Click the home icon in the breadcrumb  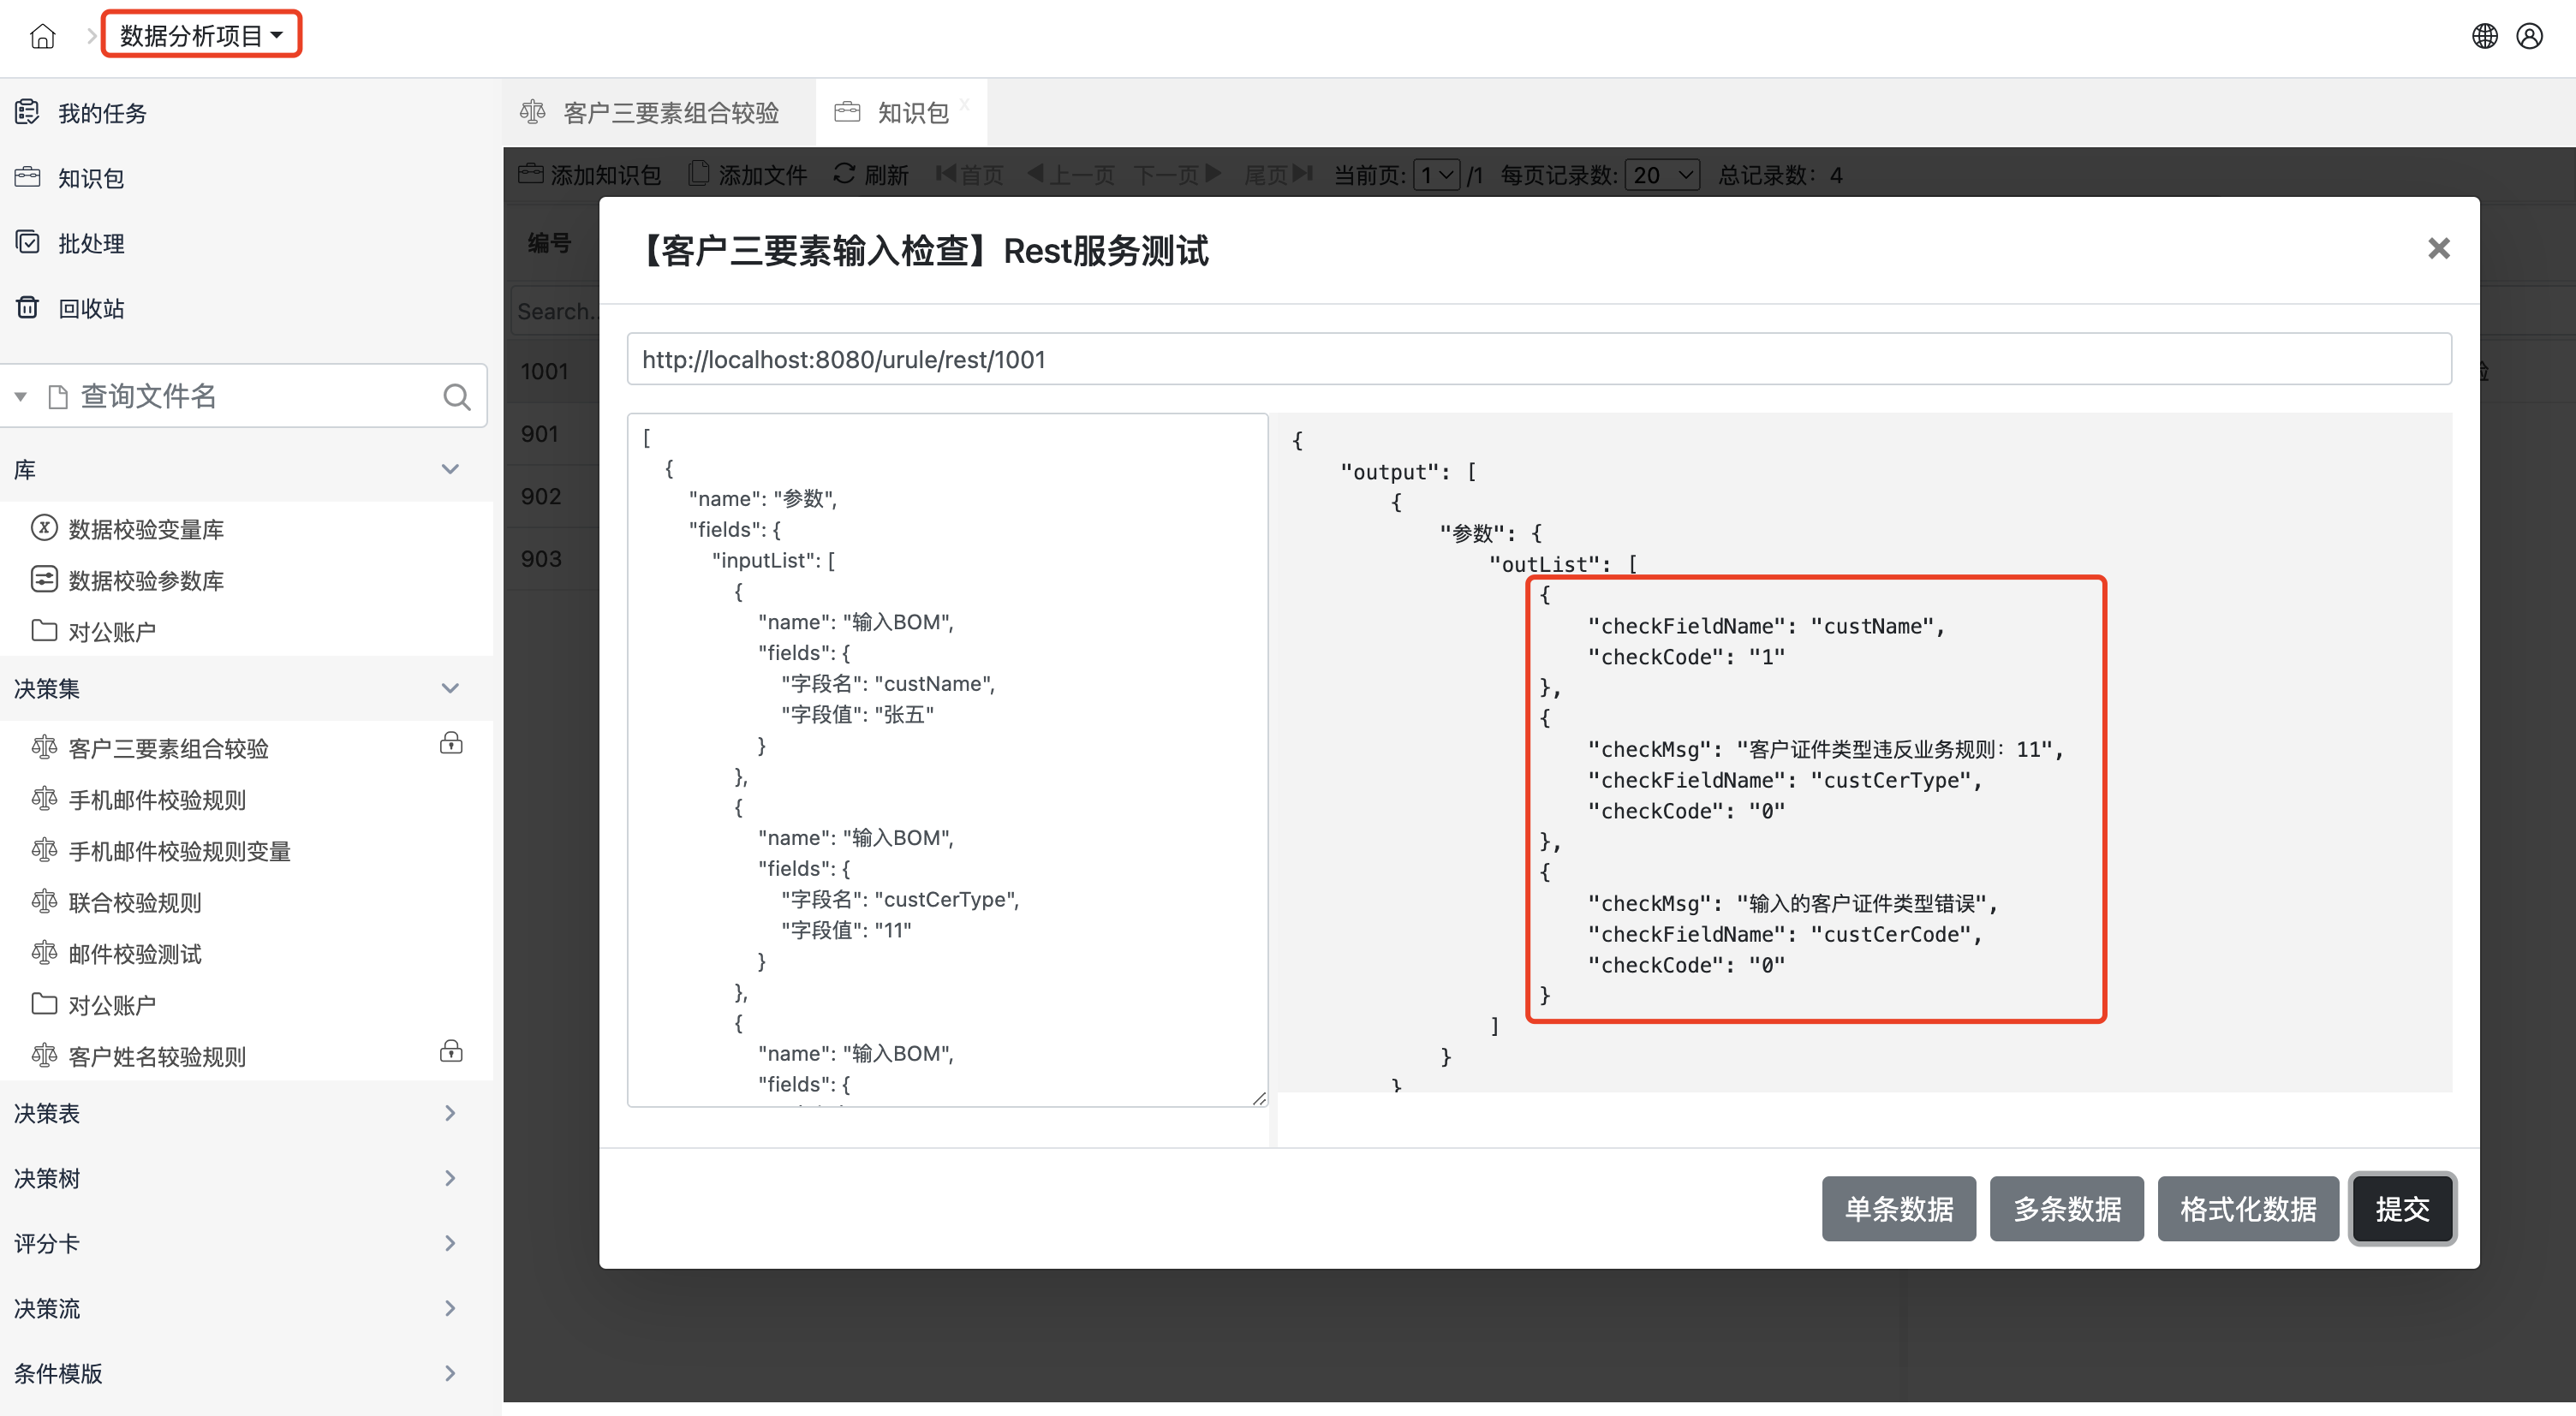point(42,36)
